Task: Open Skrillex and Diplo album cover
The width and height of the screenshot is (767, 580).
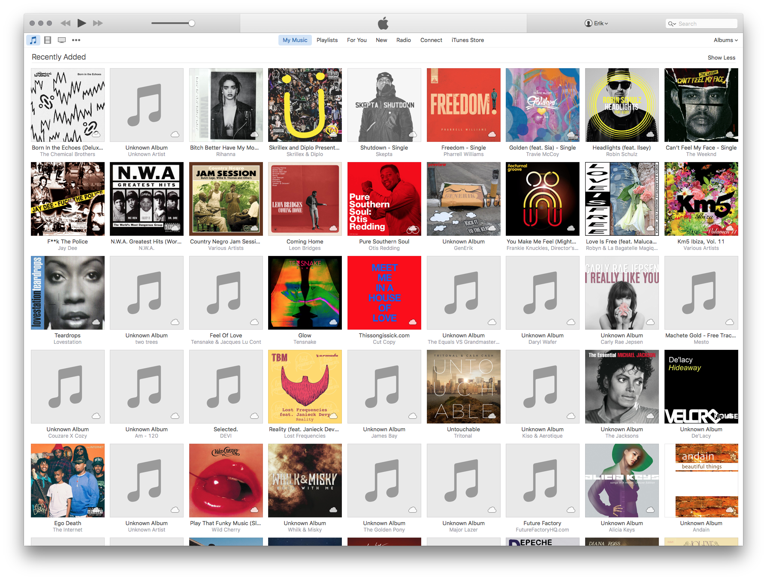Action: [x=305, y=105]
